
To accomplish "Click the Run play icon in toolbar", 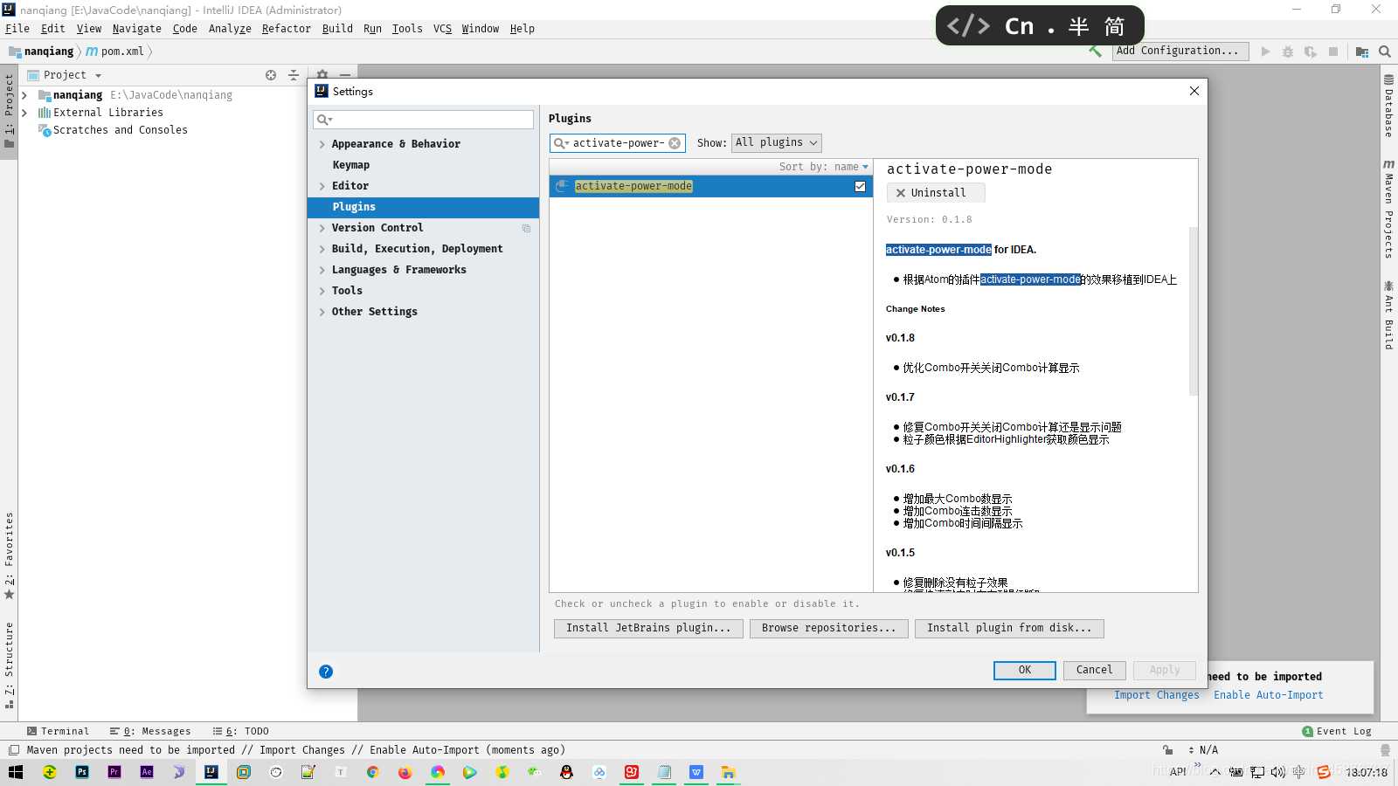I will 1265,52.
